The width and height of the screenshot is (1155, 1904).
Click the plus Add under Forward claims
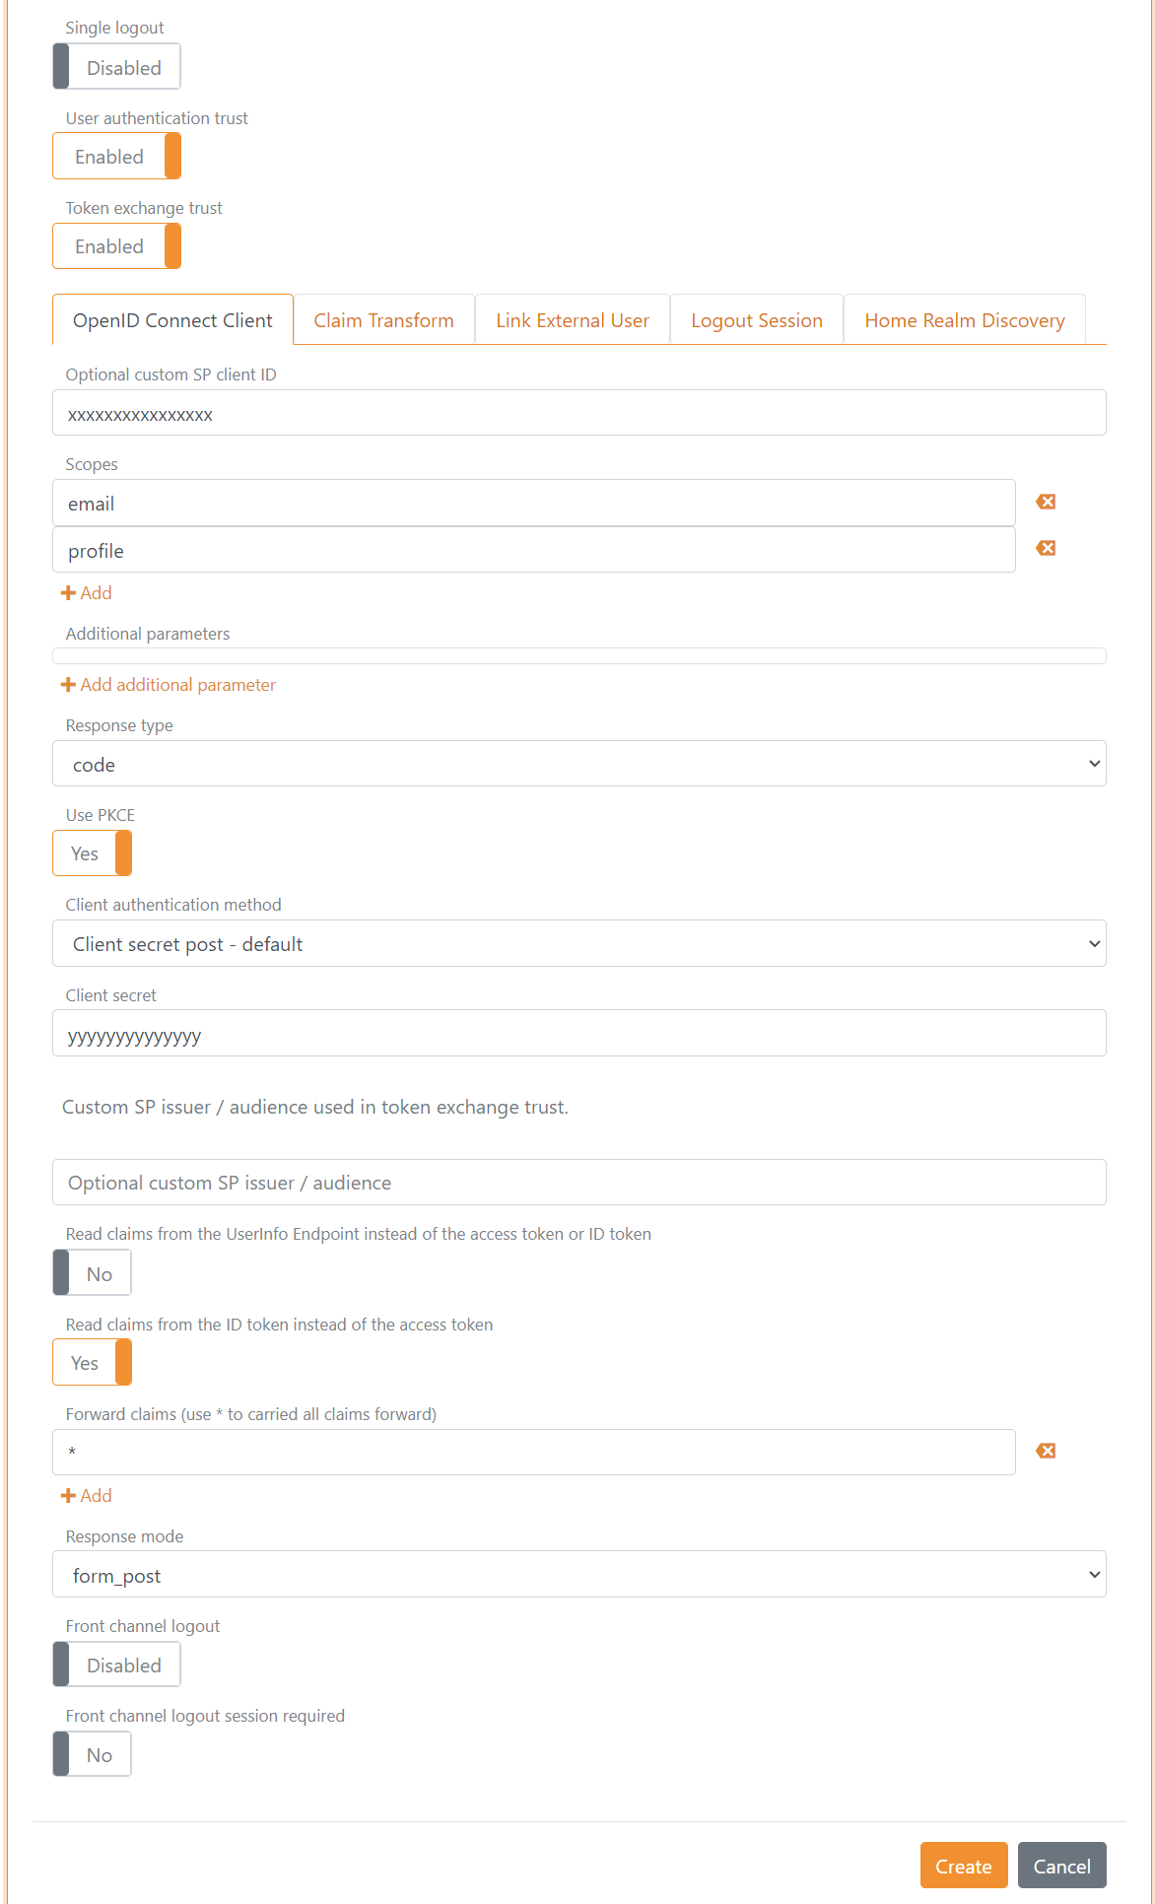tap(87, 1496)
